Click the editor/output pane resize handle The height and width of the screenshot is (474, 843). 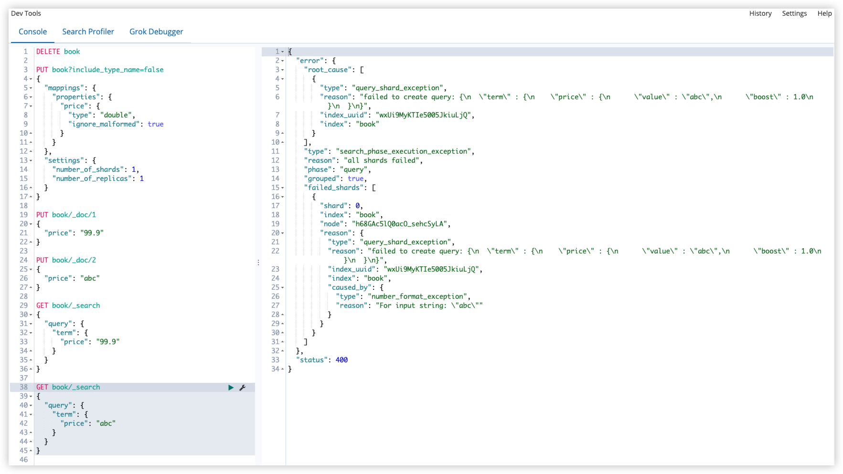coord(258,263)
